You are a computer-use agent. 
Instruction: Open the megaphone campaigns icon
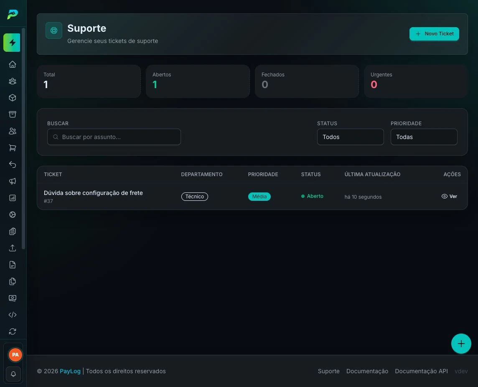pos(13,181)
